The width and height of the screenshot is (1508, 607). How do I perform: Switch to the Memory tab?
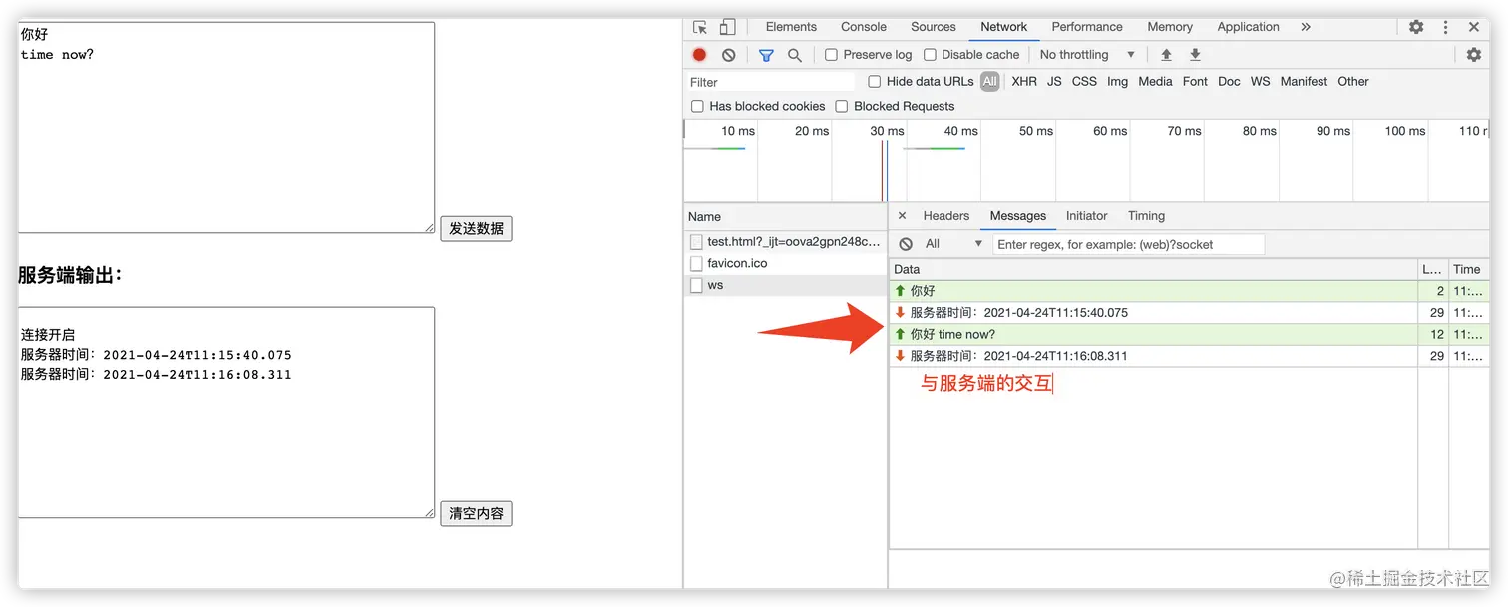tap(1170, 27)
